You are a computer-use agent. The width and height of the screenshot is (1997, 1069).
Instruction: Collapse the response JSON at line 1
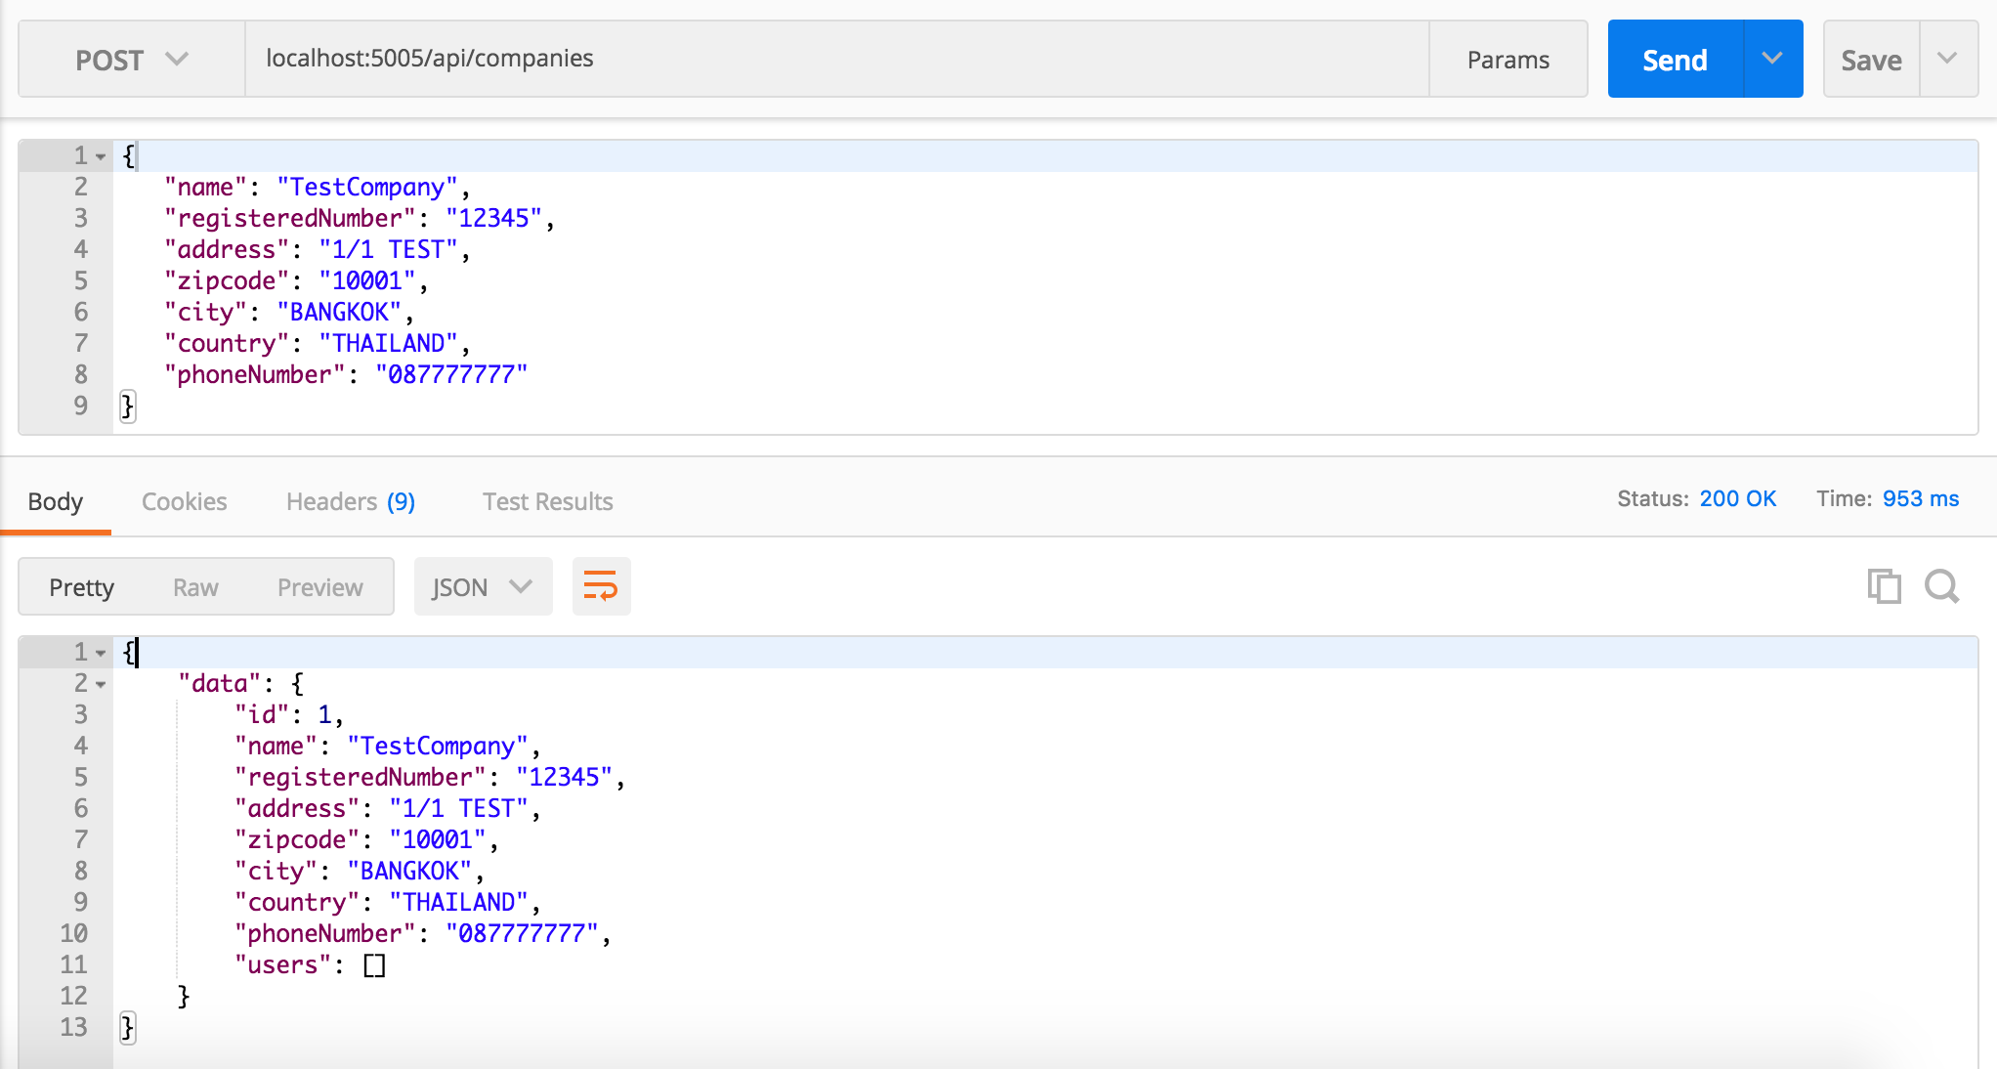coord(101,652)
